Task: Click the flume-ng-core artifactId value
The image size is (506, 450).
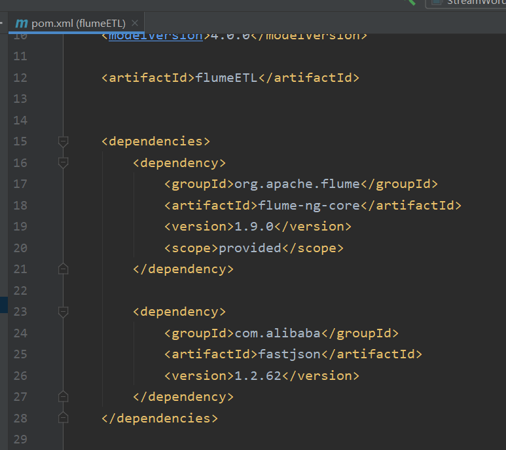Action: (x=309, y=206)
